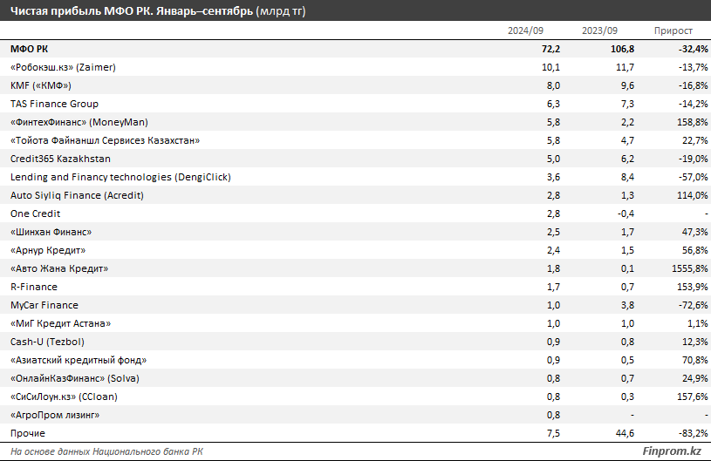This screenshot has height=461, width=711.
Task: Select the 'Прирост' column header
Action: 673,31
